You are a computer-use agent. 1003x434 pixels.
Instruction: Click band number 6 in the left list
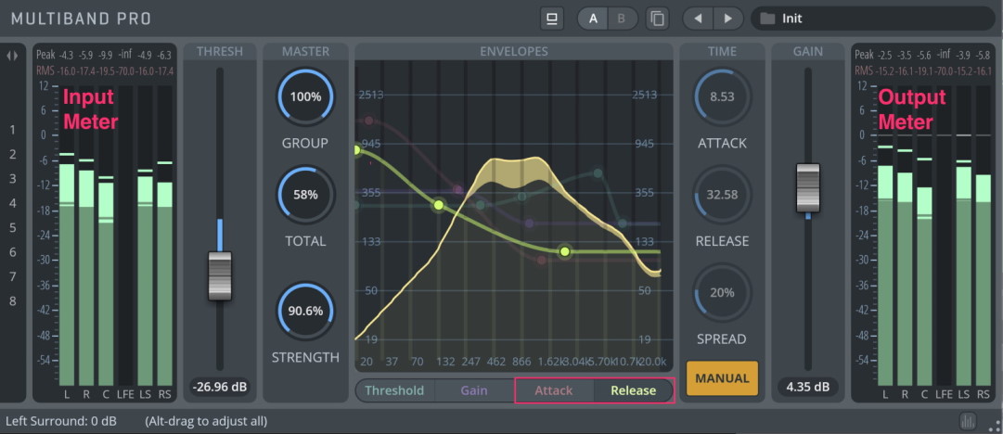[x=12, y=252]
